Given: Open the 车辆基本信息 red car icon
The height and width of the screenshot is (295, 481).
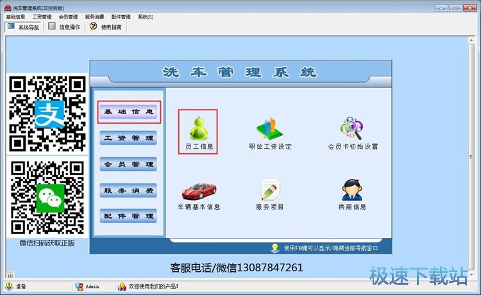Looking at the screenshot, I should pos(199,196).
